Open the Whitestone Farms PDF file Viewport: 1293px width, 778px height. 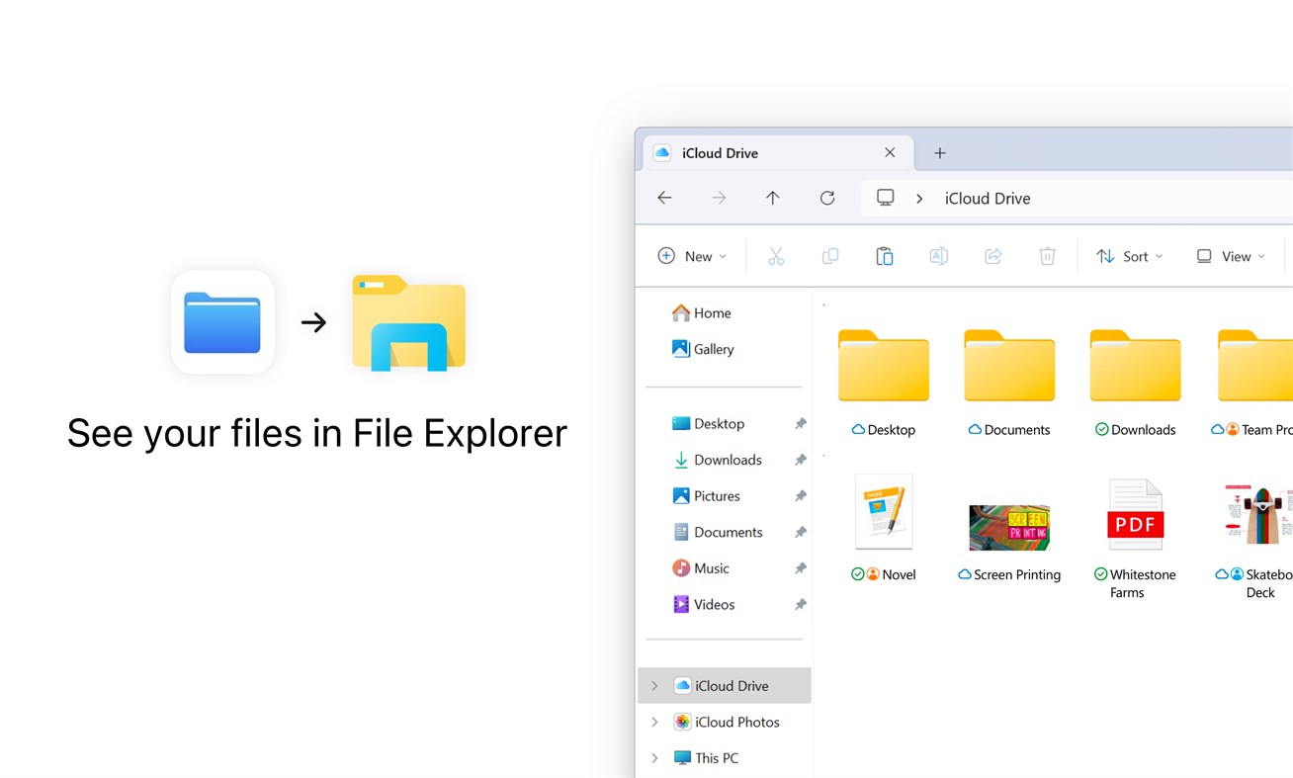[1135, 512]
